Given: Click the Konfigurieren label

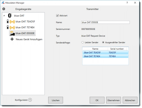Looking at the screenshot, I should pos(21,100).
